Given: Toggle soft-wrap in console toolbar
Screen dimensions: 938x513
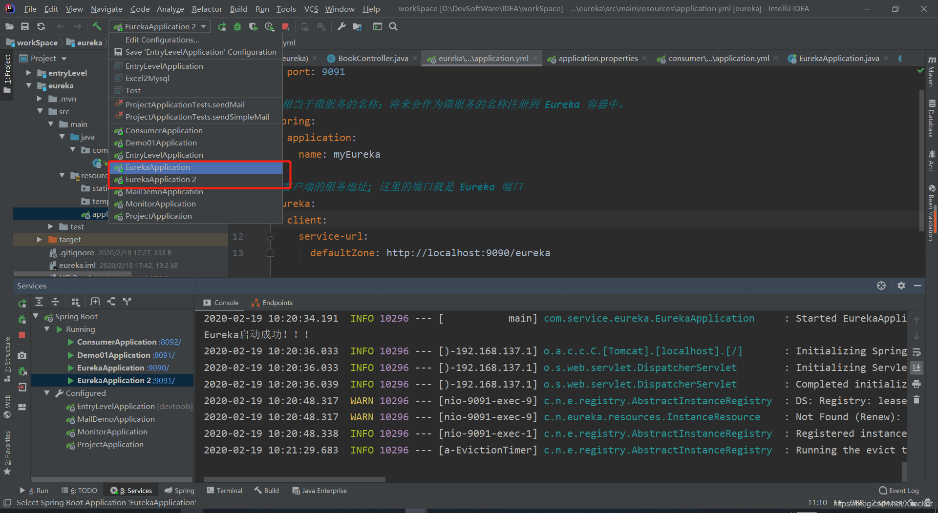Looking at the screenshot, I should click(917, 352).
